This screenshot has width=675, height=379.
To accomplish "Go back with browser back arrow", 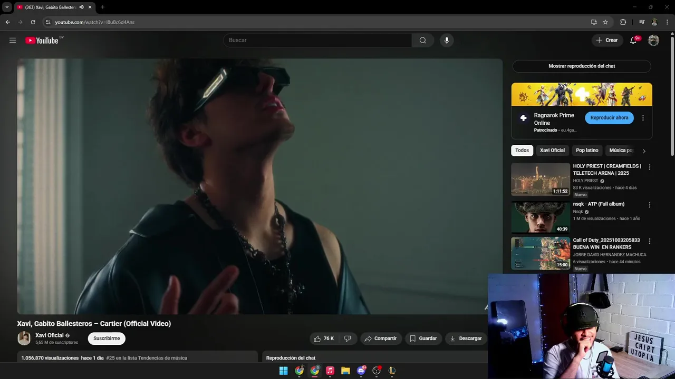I will [7, 22].
